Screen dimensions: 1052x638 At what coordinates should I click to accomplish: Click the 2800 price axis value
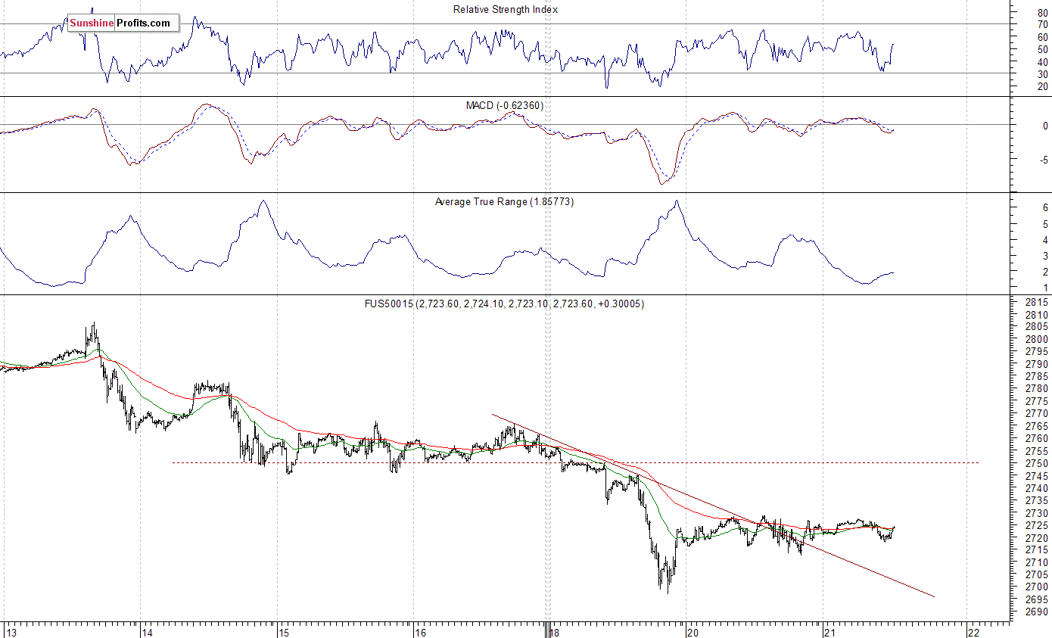pyautogui.click(x=1037, y=339)
